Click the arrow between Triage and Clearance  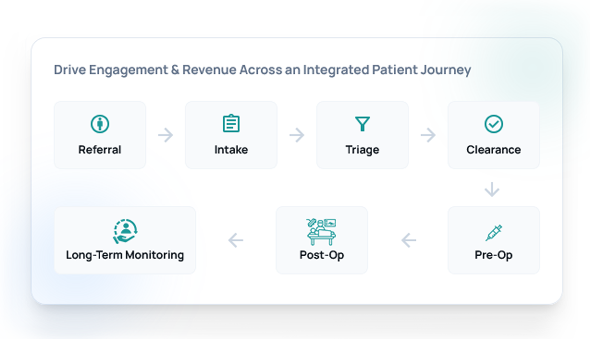[428, 135]
